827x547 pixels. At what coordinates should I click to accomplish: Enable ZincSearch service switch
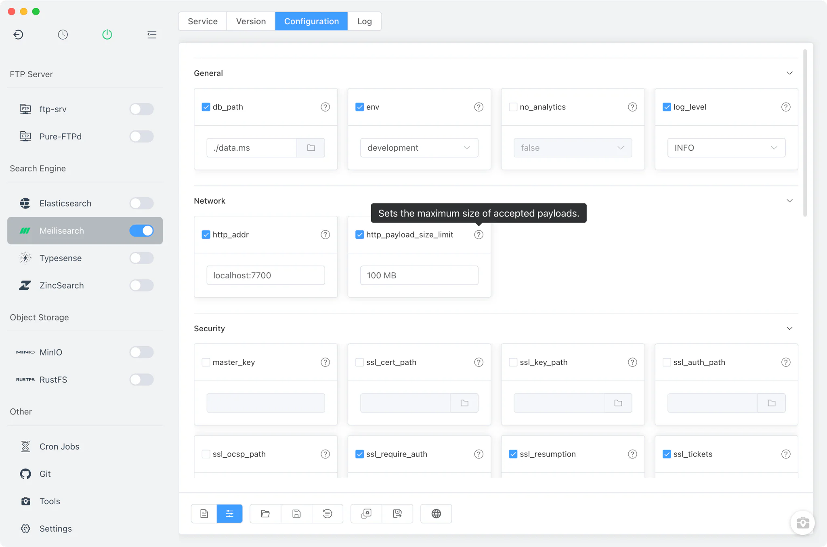[x=141, y=286]
